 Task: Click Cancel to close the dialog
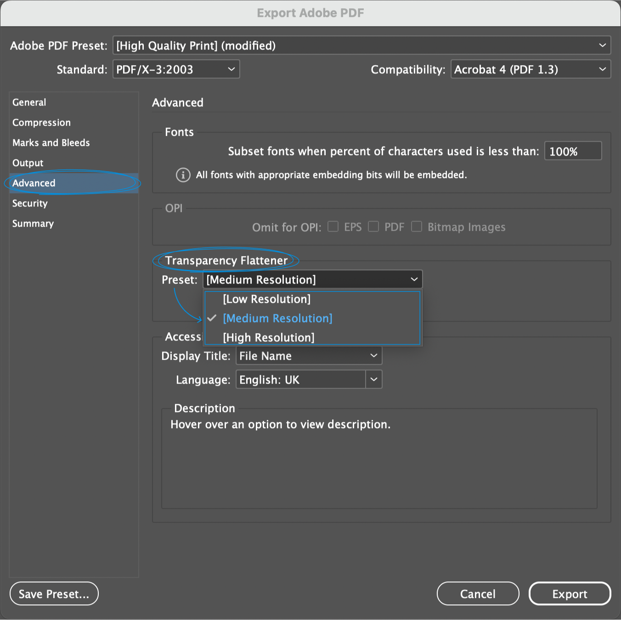(x=478, y=593)
